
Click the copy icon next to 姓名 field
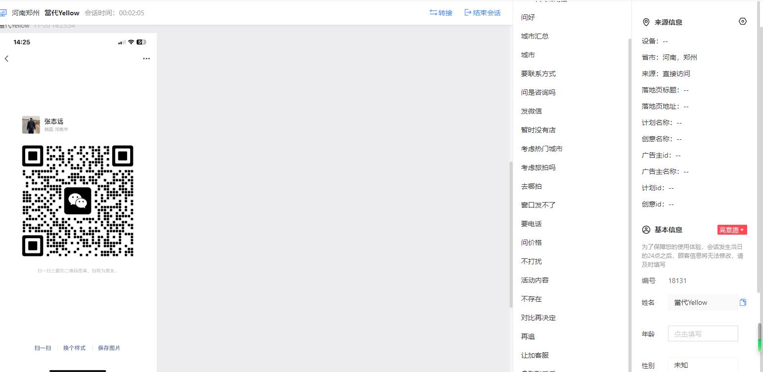pyautogui.click(x=743, y=302)
